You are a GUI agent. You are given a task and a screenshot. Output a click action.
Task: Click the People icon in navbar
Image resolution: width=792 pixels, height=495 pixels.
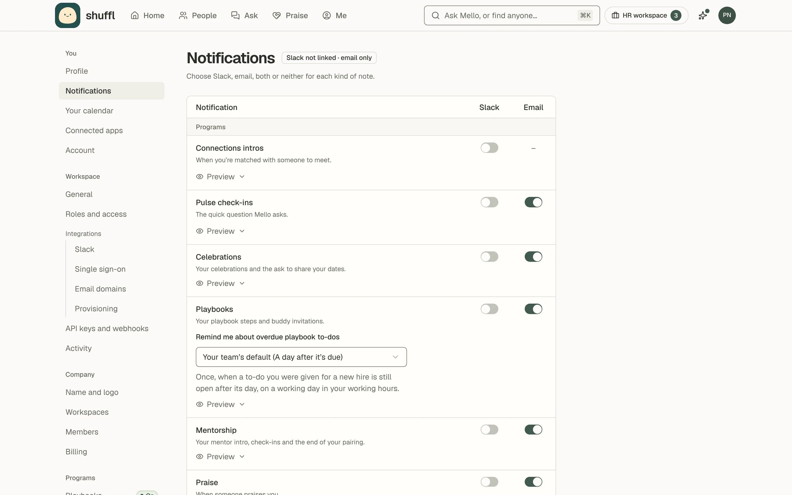tap(183, 15)
